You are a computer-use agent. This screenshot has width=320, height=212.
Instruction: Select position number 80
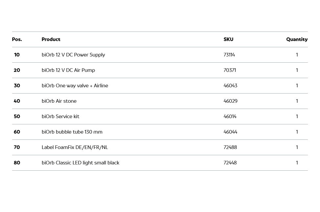coord(17,163)
